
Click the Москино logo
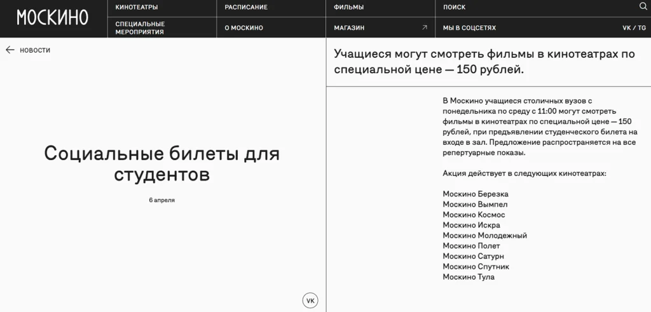coord(52,18)
